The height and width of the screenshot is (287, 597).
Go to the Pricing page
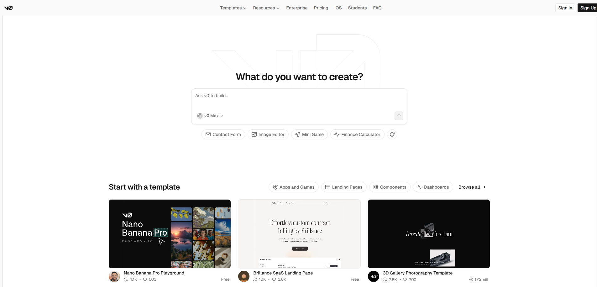tap(321, 8)
